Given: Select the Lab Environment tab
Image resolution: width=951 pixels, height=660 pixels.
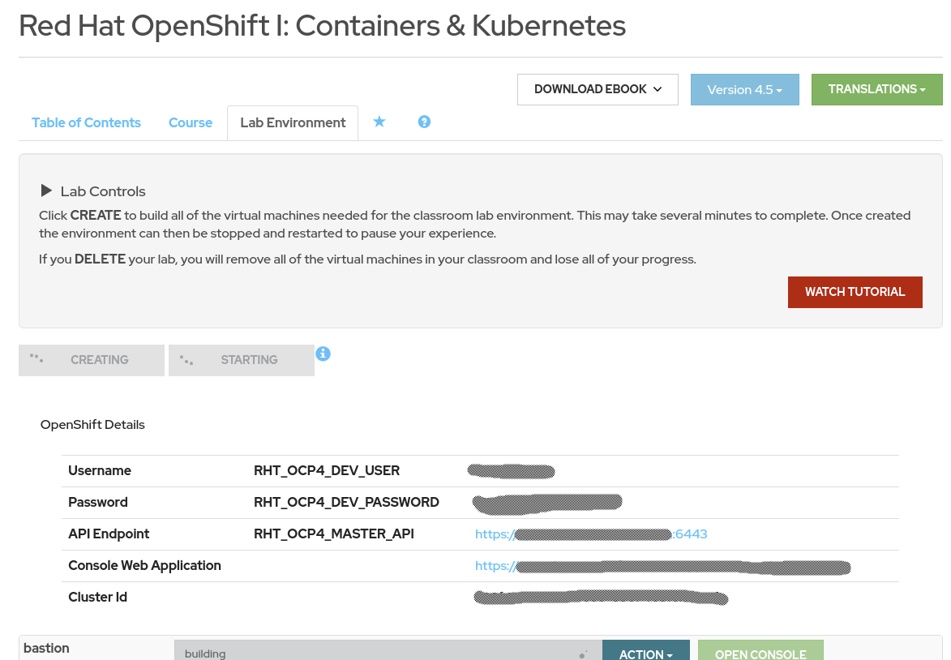Looking at the screenshot, I should click(x=293, y=122).
